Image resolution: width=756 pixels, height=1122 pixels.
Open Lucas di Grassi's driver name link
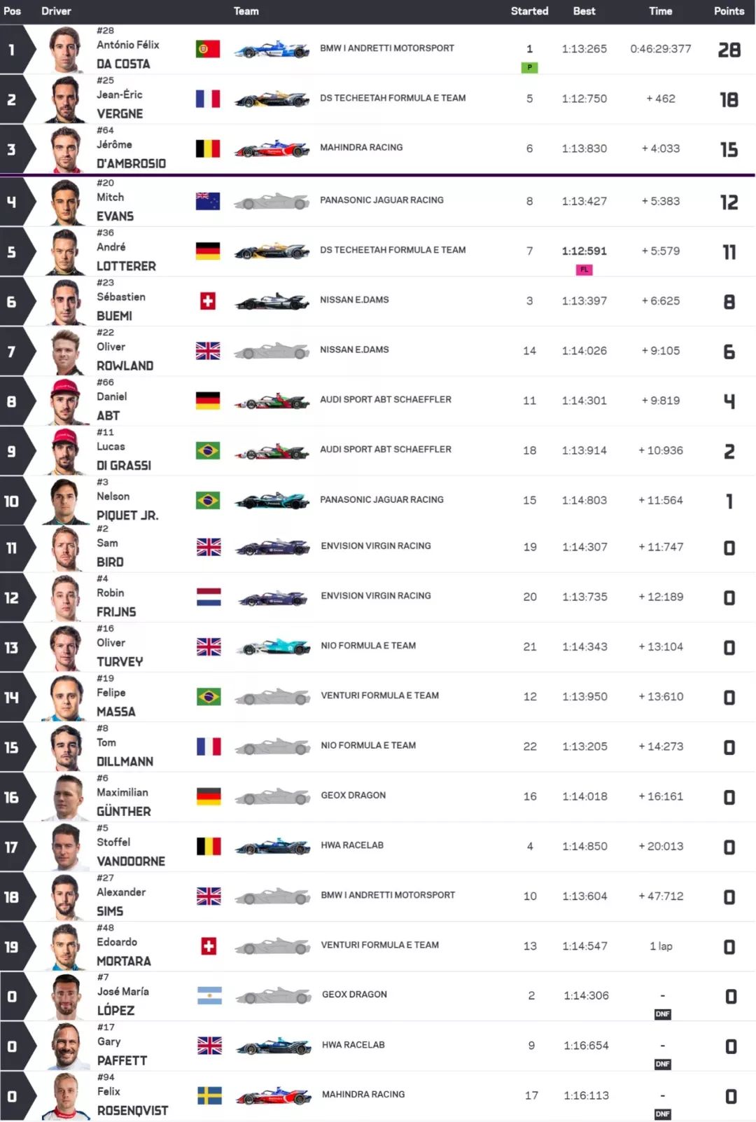click(124, 456)
